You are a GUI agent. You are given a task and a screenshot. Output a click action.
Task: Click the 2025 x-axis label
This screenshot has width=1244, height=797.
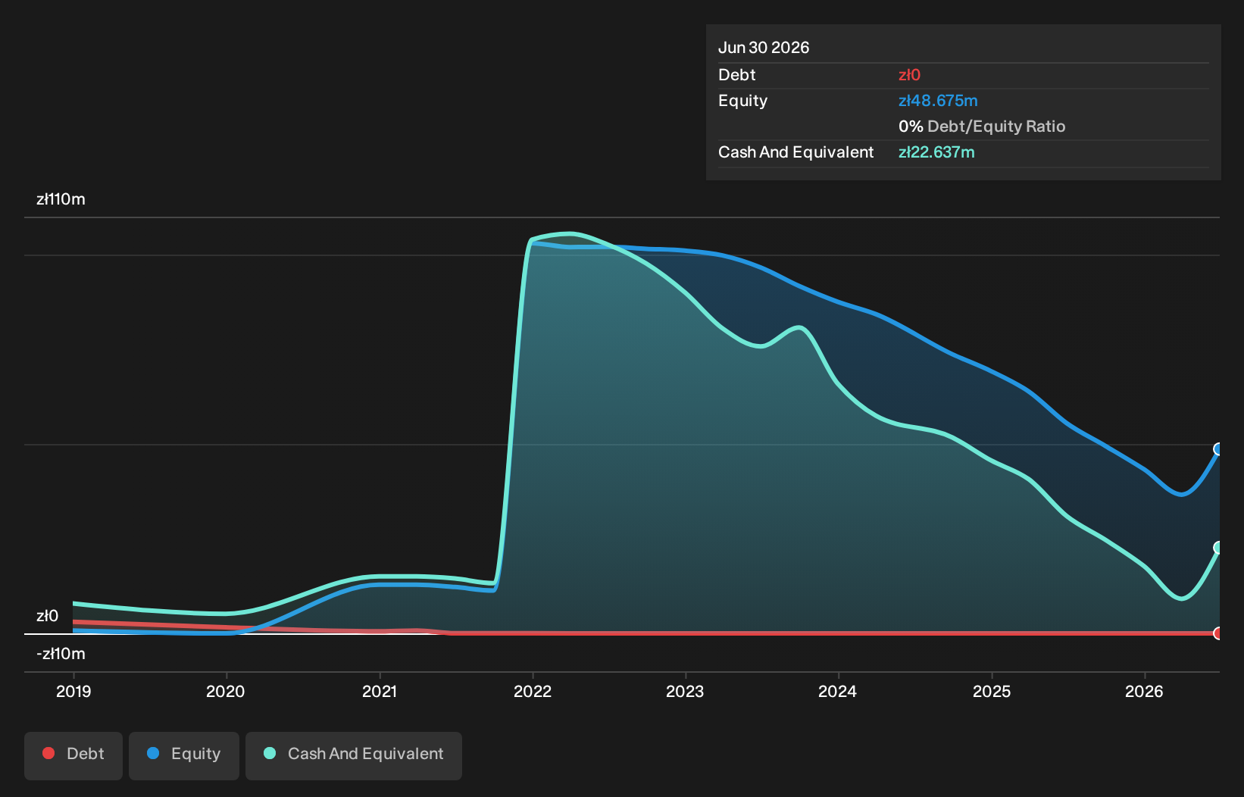[992, 691]
